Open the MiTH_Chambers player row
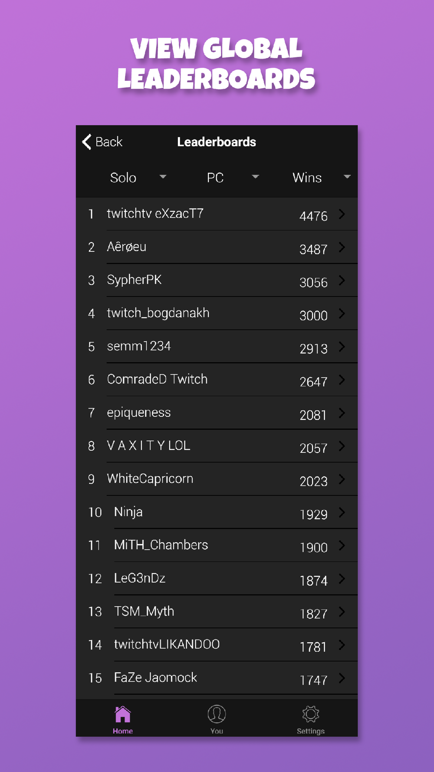Image resolution: width=434 pixels, height=772 pixels. click(x=217, y=545)
